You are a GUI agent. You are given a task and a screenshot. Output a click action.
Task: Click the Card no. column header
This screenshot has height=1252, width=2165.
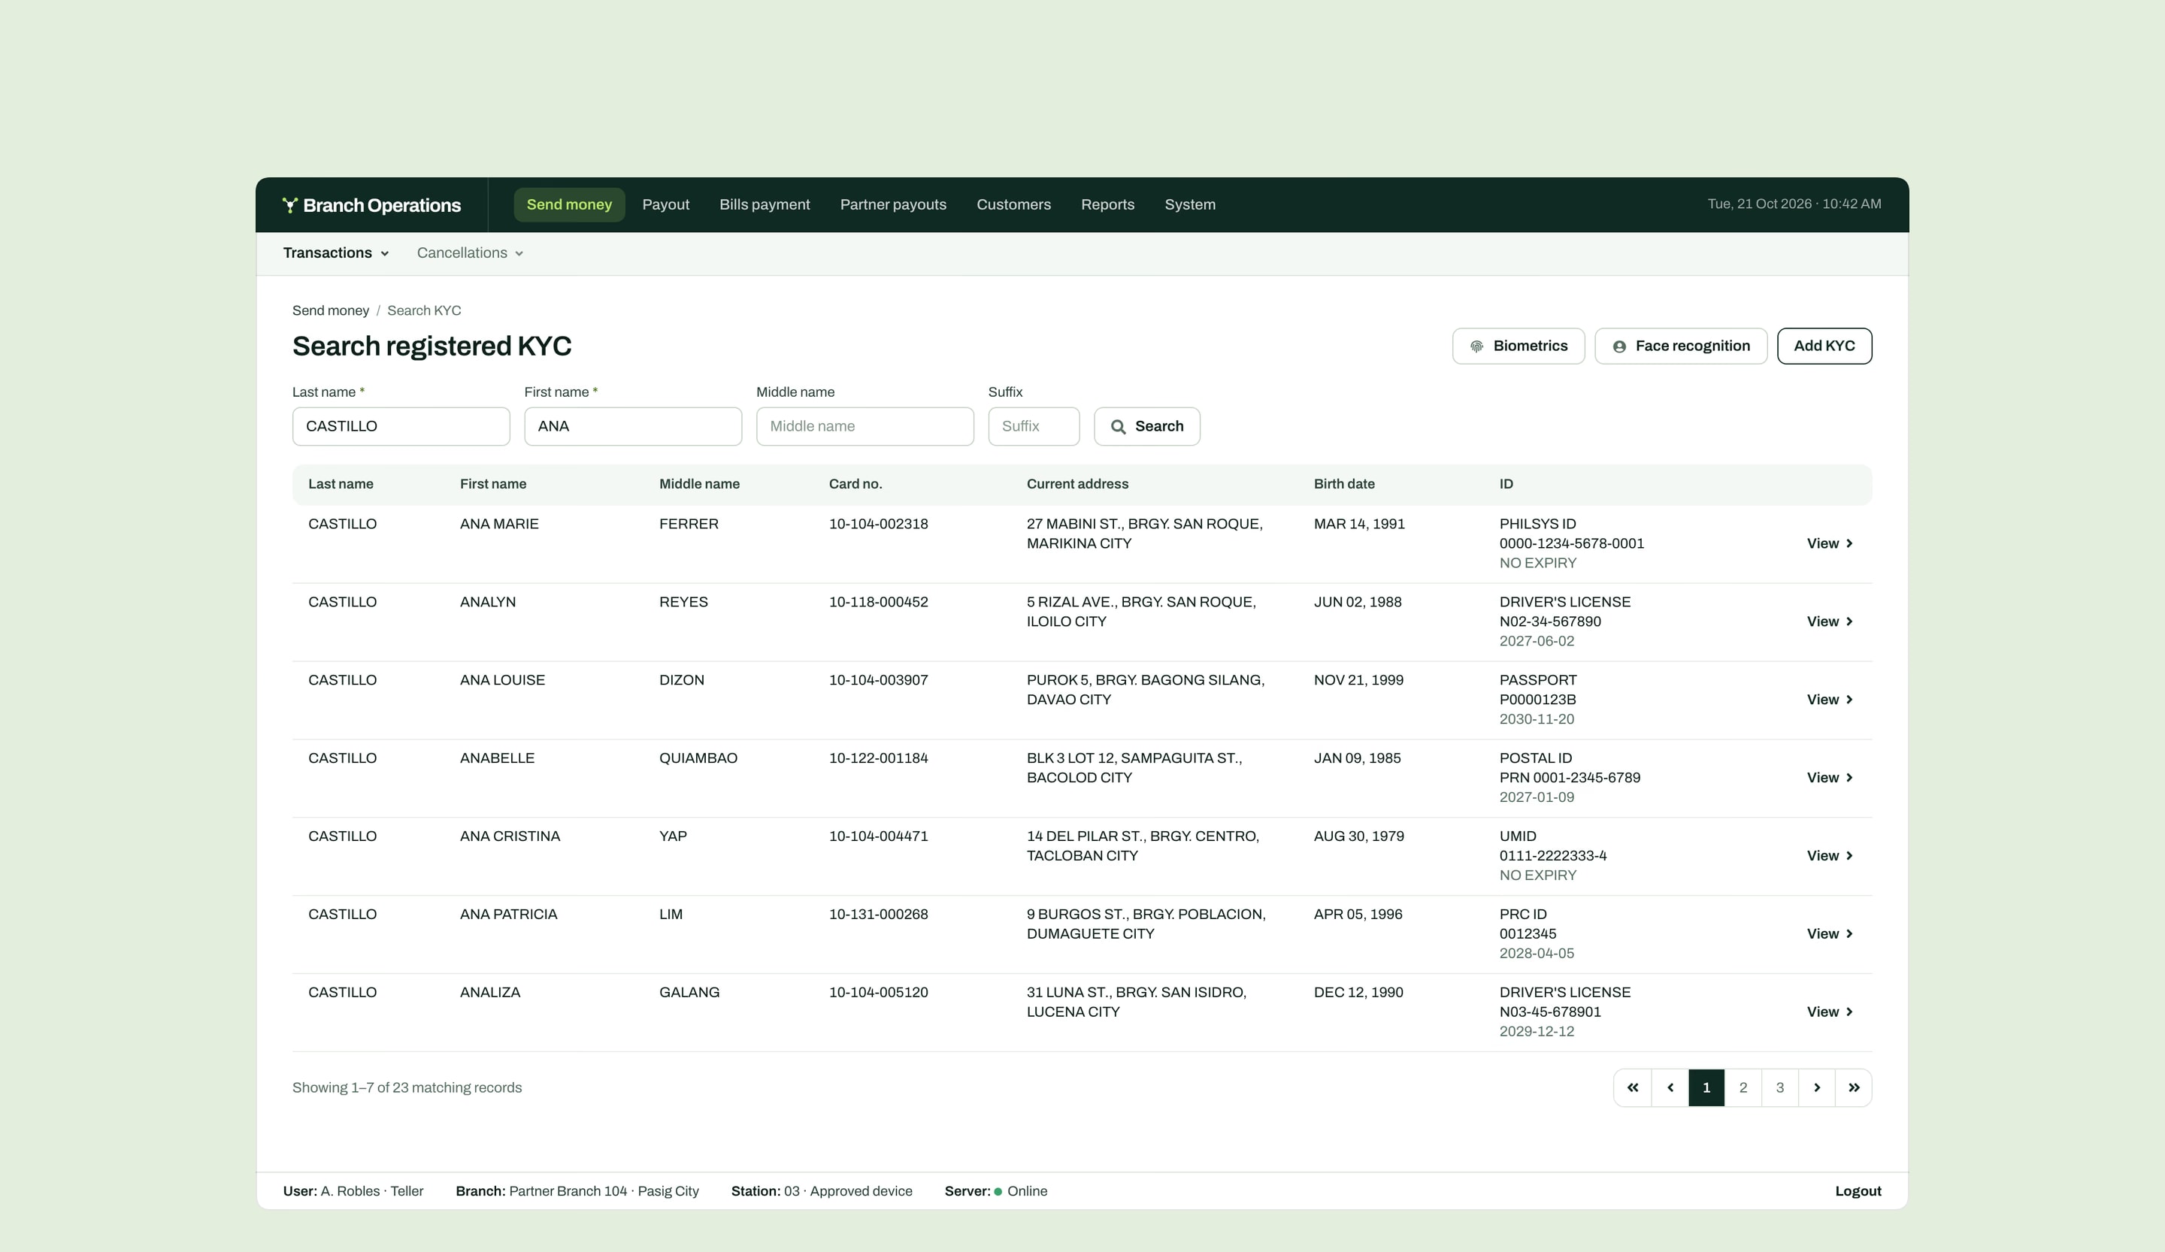pyautogui.click(x=855, y=484)
